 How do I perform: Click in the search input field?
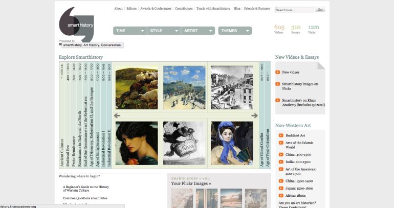point(294,10)
